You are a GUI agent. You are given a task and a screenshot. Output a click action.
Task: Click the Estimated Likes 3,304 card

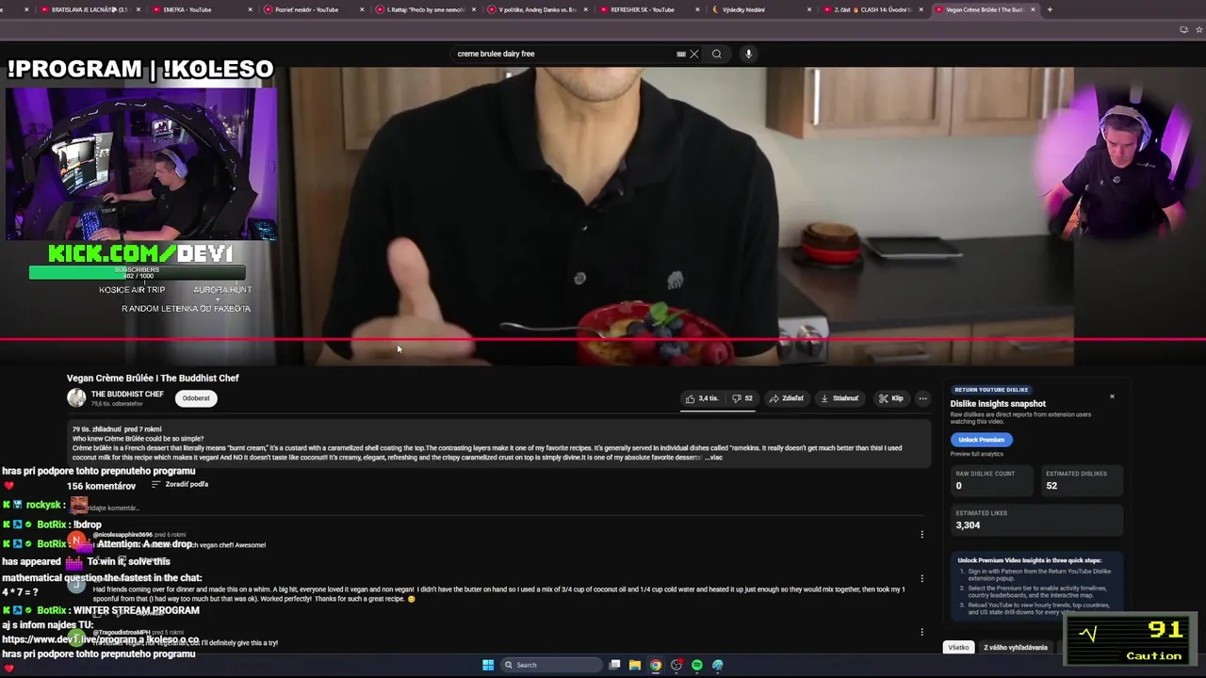(x=1036, y=520)
